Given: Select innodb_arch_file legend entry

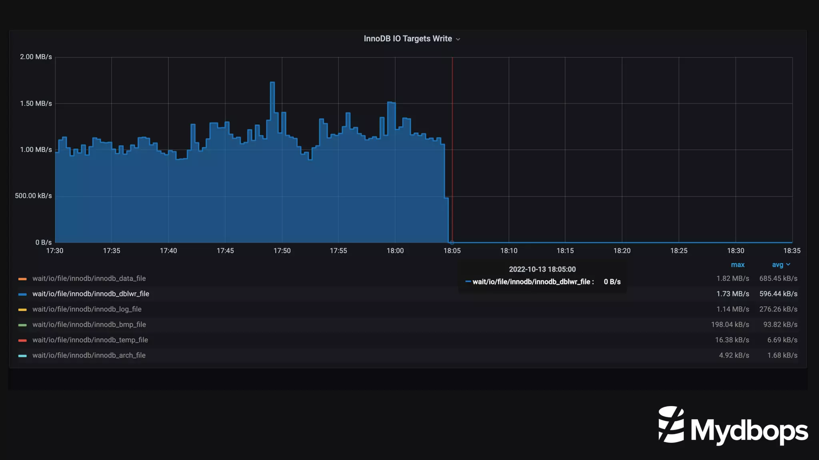Looking at the screenshot, I should (89, 355).
